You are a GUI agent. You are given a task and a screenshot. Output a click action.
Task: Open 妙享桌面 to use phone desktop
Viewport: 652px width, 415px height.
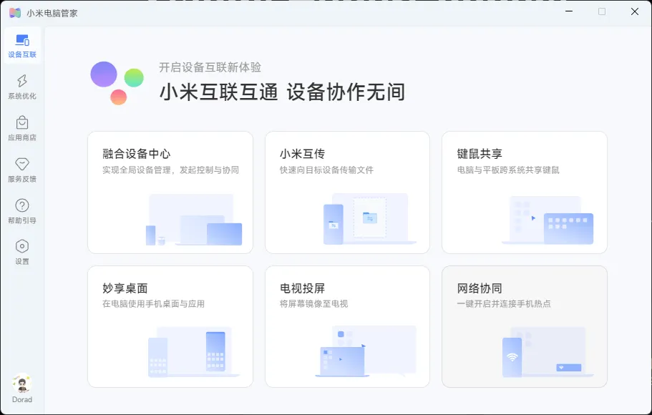170,326
